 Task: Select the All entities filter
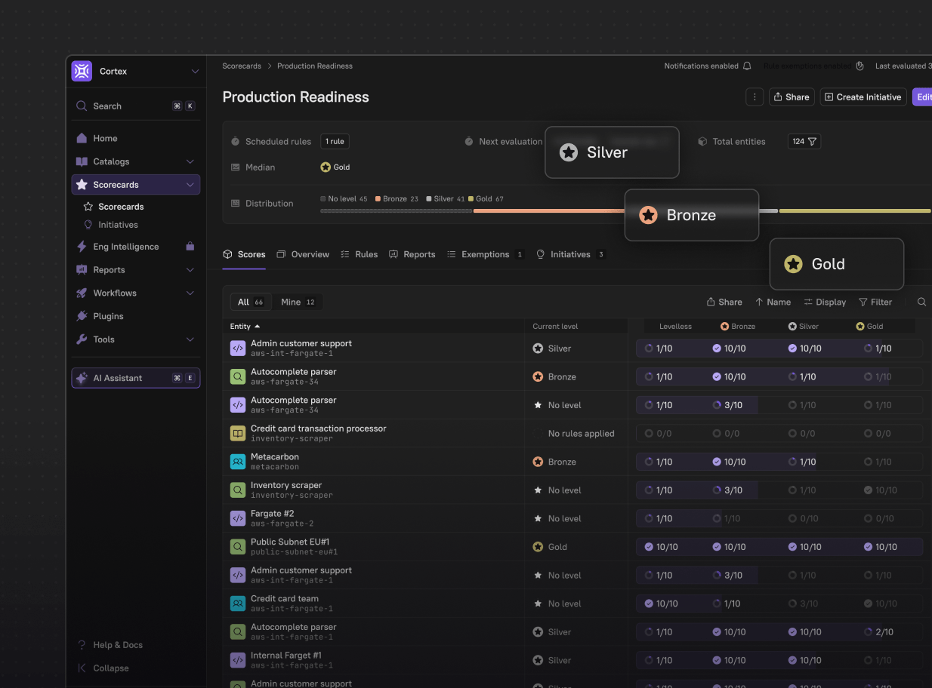(x=250, y=301)
